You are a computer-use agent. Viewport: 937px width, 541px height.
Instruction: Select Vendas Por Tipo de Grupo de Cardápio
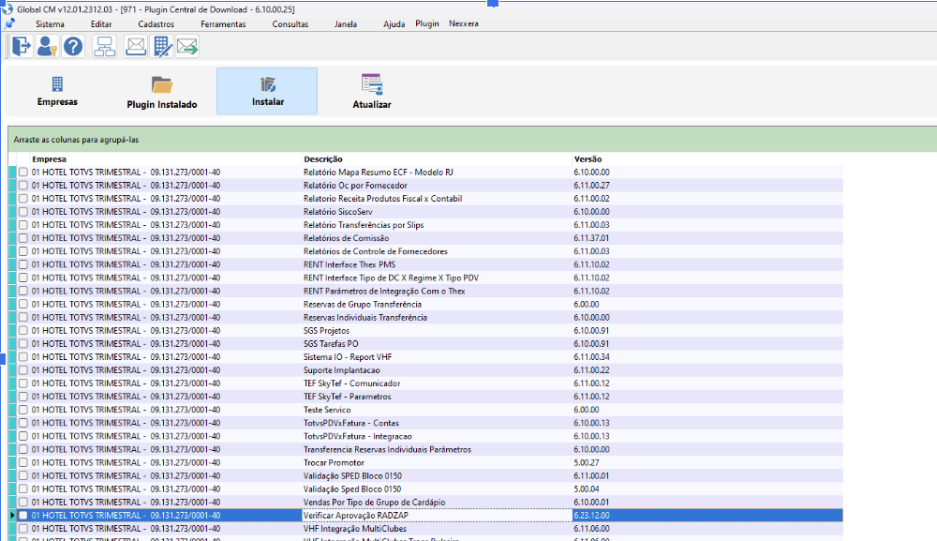[425, 503]
